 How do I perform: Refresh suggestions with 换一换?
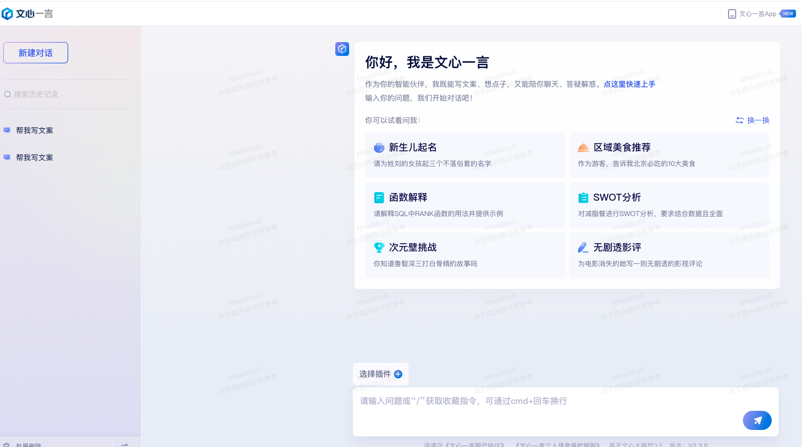(x=753, y=120)
